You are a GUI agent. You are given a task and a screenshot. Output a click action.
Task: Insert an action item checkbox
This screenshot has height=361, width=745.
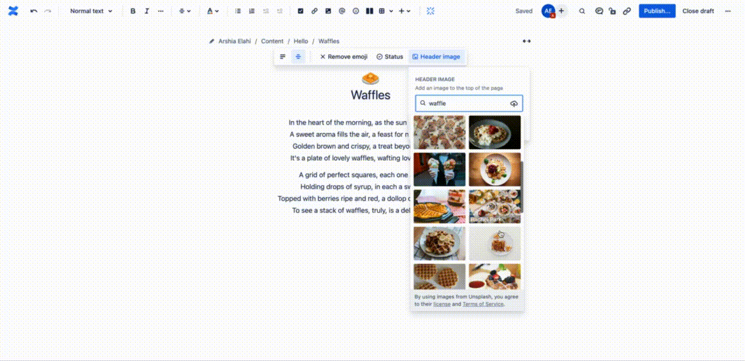(300, 11)
